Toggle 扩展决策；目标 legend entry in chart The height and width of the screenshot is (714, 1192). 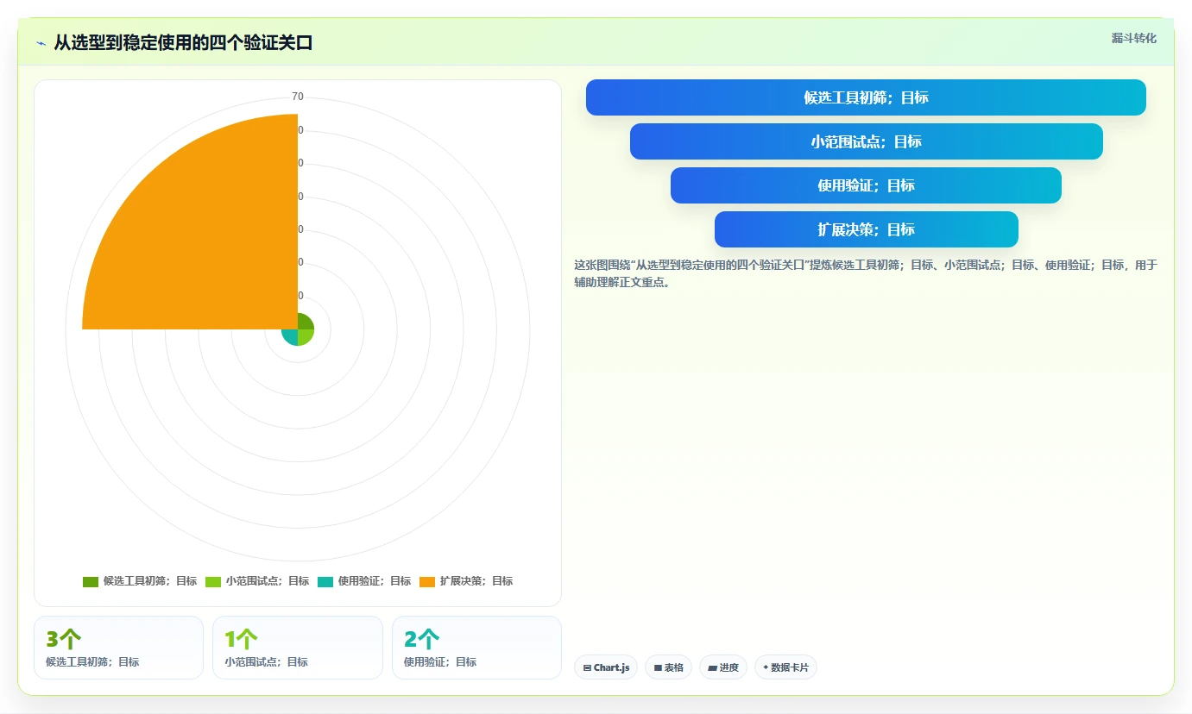pyautogui.click(x=466, y=581)
